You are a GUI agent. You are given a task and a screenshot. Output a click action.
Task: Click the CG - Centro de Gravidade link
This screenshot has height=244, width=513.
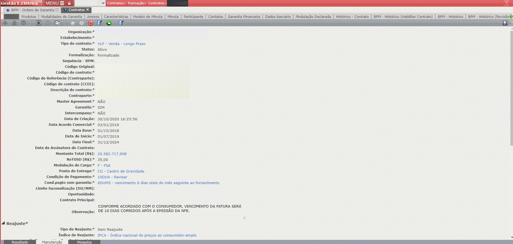pos(121,171)
